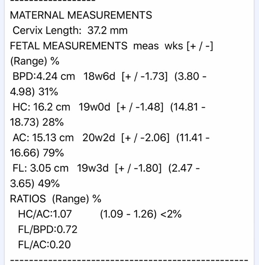Image resolution: width=259 pixels, height=265 pixels.
Task: Click the BPD 31% percentile value
Action: coord(48,92)
